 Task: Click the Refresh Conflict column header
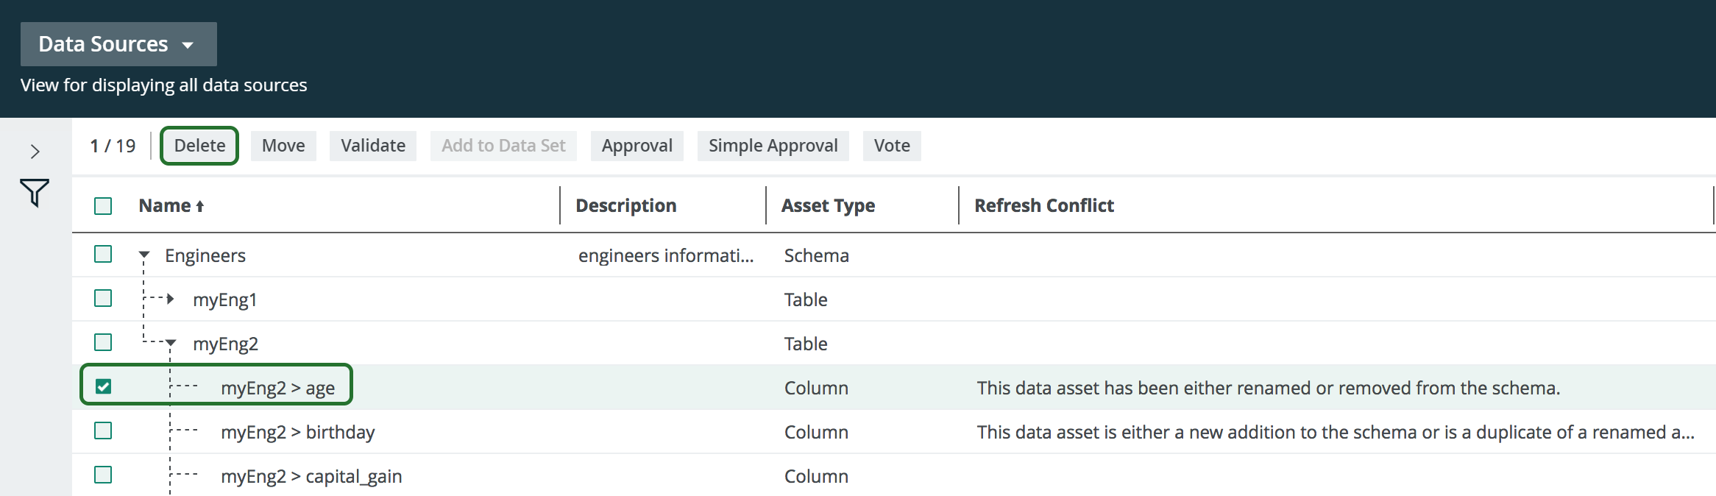point(1043,206)
